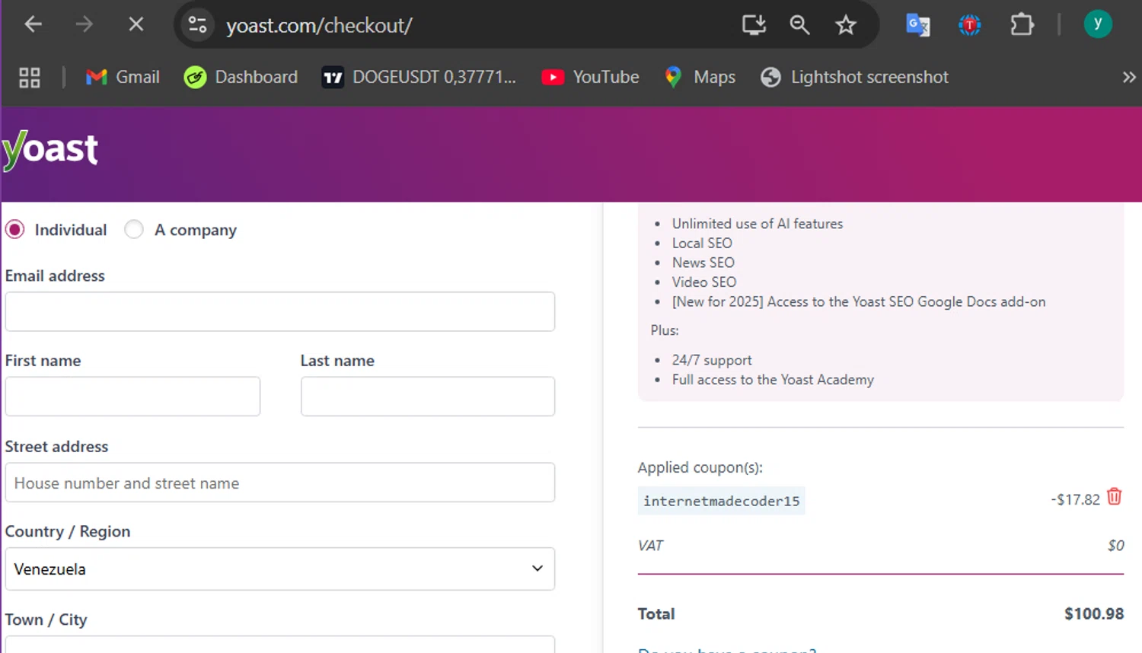
Task: Click the address bar URL
Action: pos(319,25)
